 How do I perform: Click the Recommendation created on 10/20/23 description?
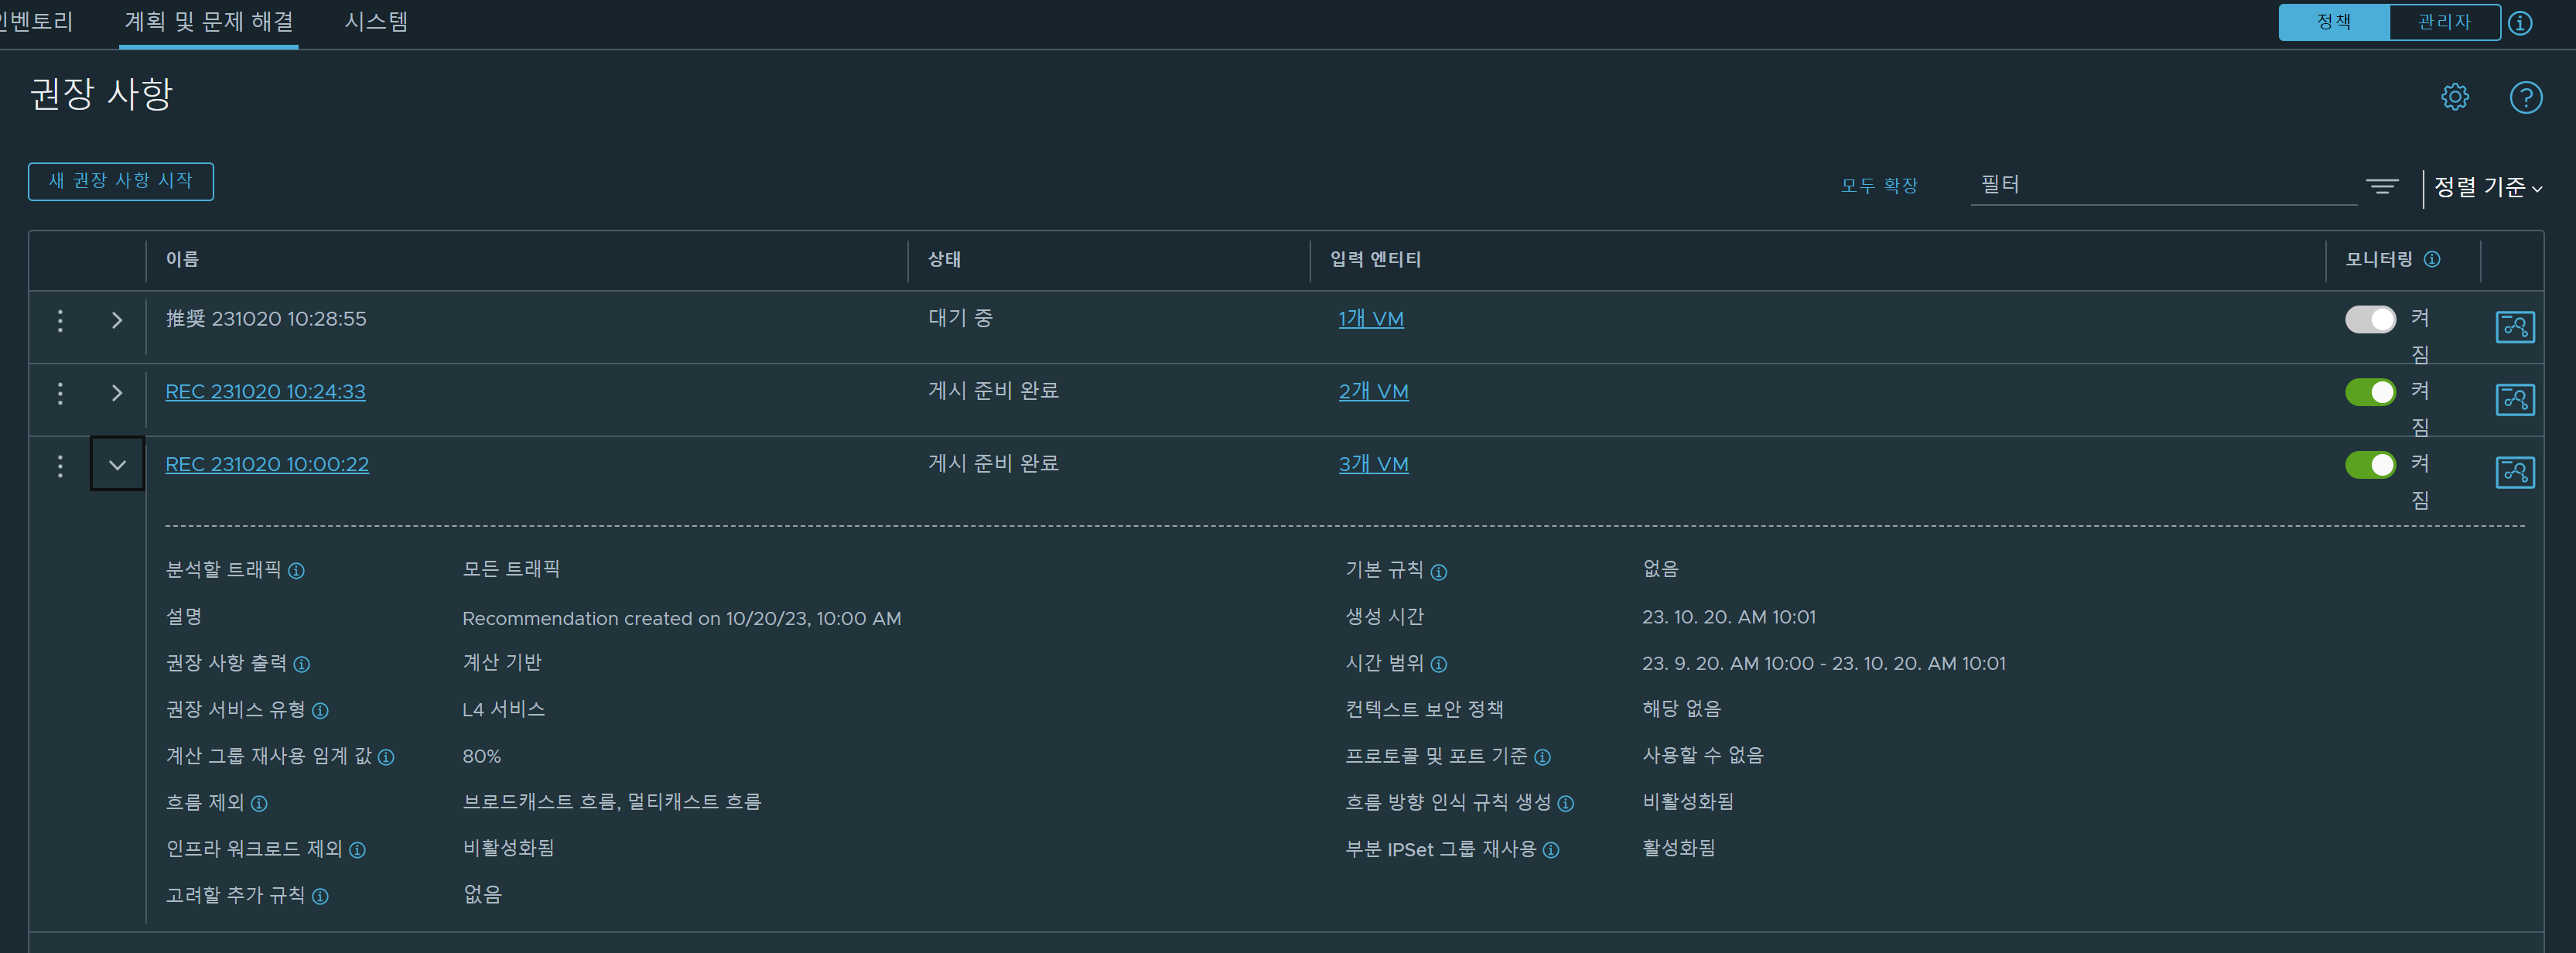pyautogui.click(x=681, y=619)
